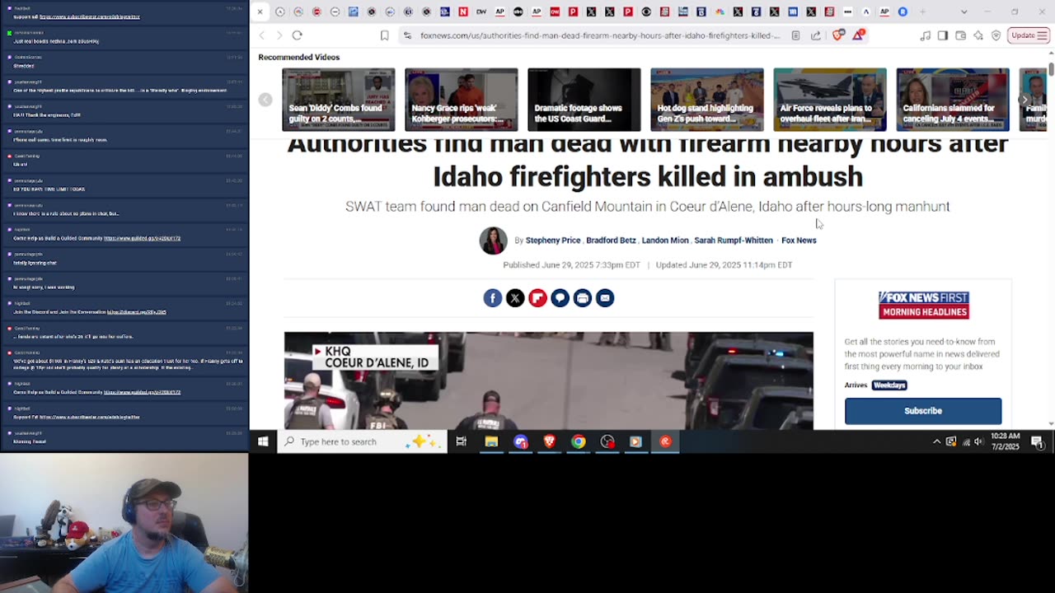The image size is (1055, 593).
Task: Click the Fox News byline link
Action: point(799,240)
